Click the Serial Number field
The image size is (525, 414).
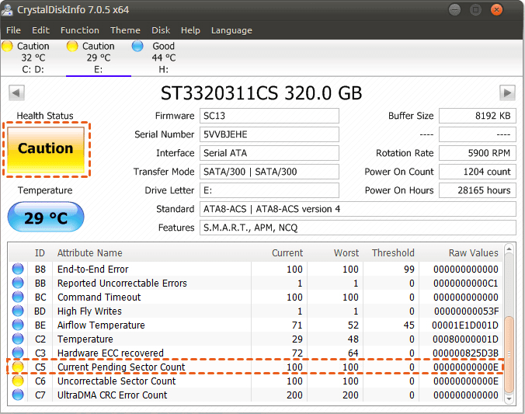point(269,134)
